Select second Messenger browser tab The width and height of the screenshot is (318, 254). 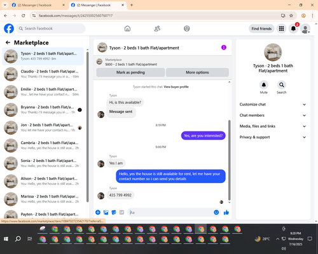click(x=97, y=5)
